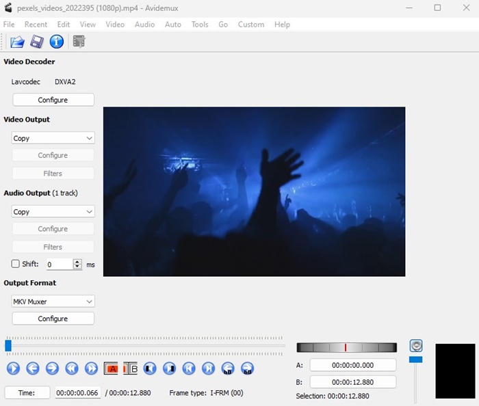Go to first frame icon
The image size is (479, 406).
point(189,368)
